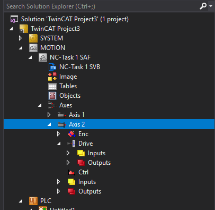This screenshot has width=215, height=210.
Task: Select the Axes tree item
Action: coord(66,105)
